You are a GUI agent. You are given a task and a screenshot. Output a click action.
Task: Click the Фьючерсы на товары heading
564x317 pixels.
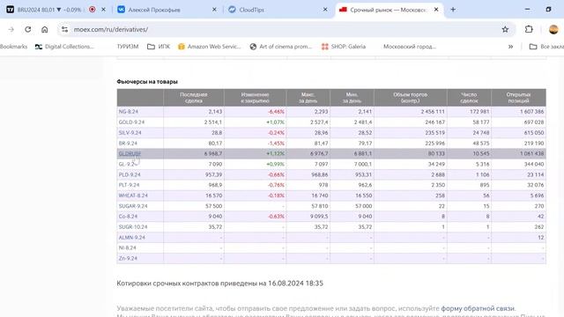tap(147, 82)
